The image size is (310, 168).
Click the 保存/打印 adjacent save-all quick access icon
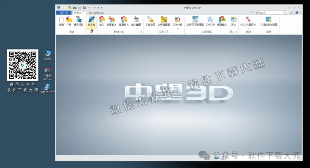pyautogui.click(x=85, y=8)
